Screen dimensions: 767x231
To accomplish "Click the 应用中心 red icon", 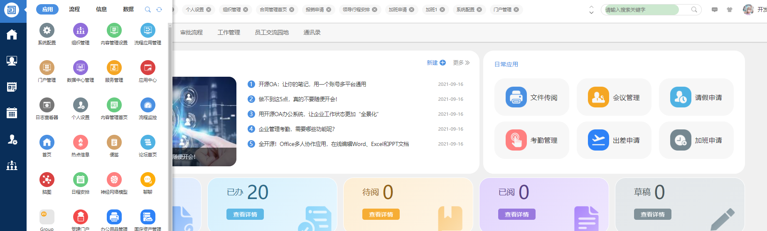I will click(147, 68).
